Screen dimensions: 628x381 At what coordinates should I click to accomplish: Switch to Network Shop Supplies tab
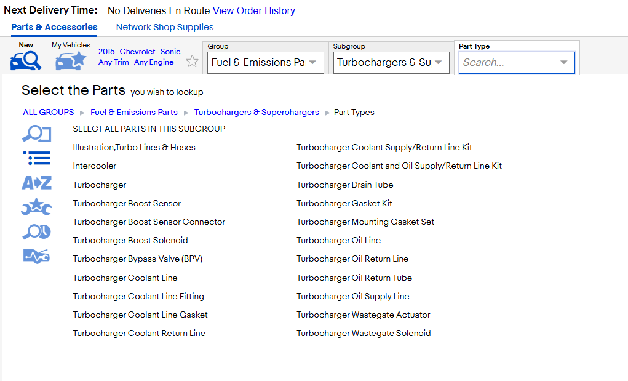[165, 27]
